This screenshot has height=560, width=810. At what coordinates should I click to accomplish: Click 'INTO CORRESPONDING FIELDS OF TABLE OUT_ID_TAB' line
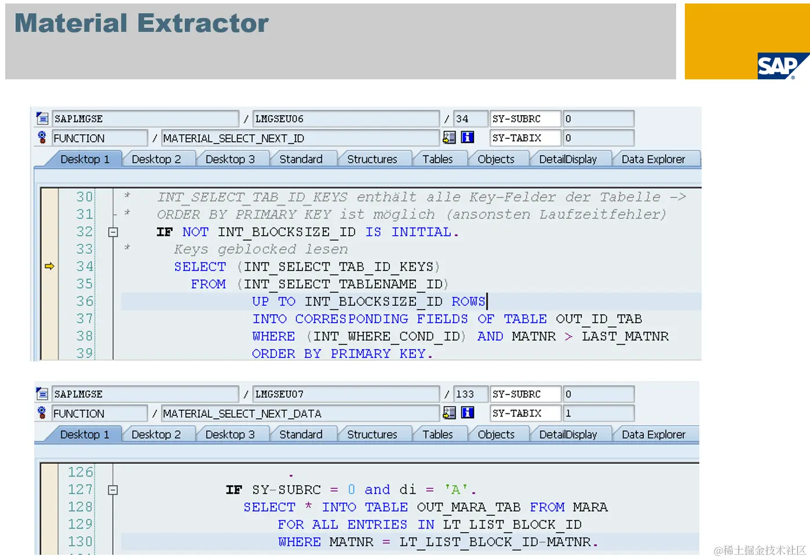[x=447, y=319]
